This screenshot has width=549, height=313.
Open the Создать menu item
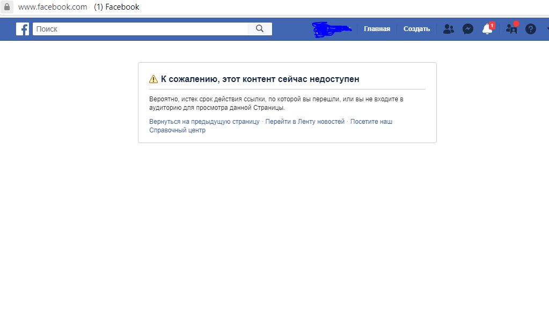(x=416, y=29)
